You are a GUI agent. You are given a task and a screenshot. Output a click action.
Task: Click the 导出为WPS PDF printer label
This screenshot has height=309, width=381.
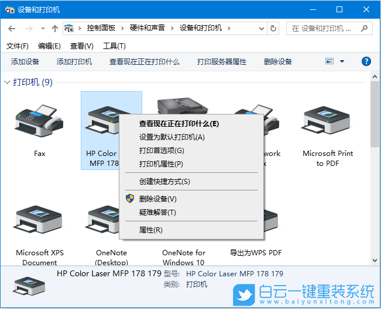point(256,253)
